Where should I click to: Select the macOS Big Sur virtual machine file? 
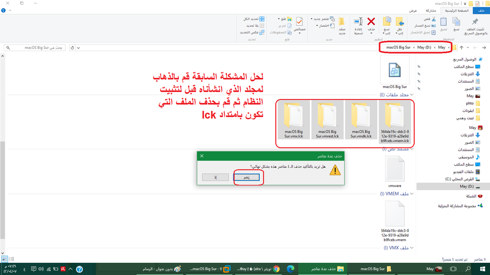click(x=395, y=73)
